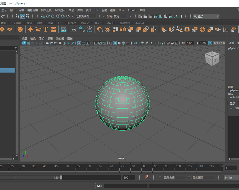Click the bookmark icon in viewport toolbar

60,43
